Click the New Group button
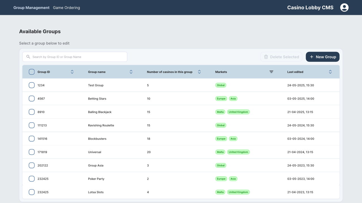Screen dimensions: 362x203 [x=322, y=57]
